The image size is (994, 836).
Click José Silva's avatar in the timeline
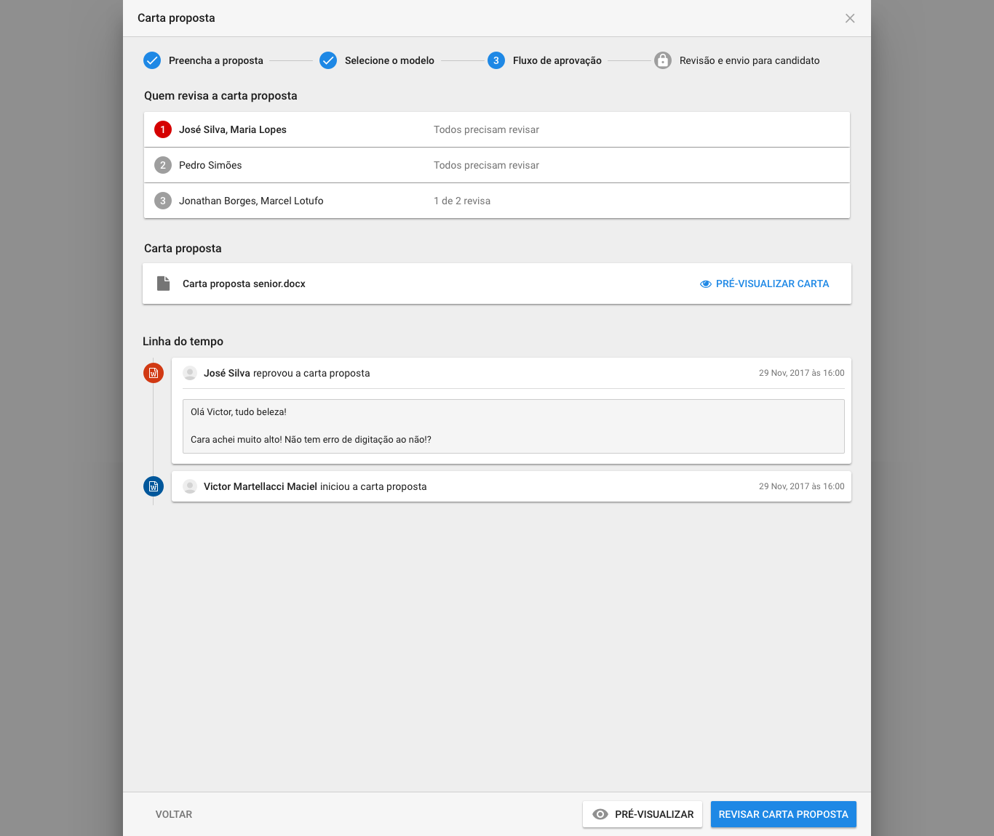[190, 373]
